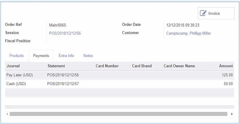Click the 50.00 amount cell

(x=228, y=84)
